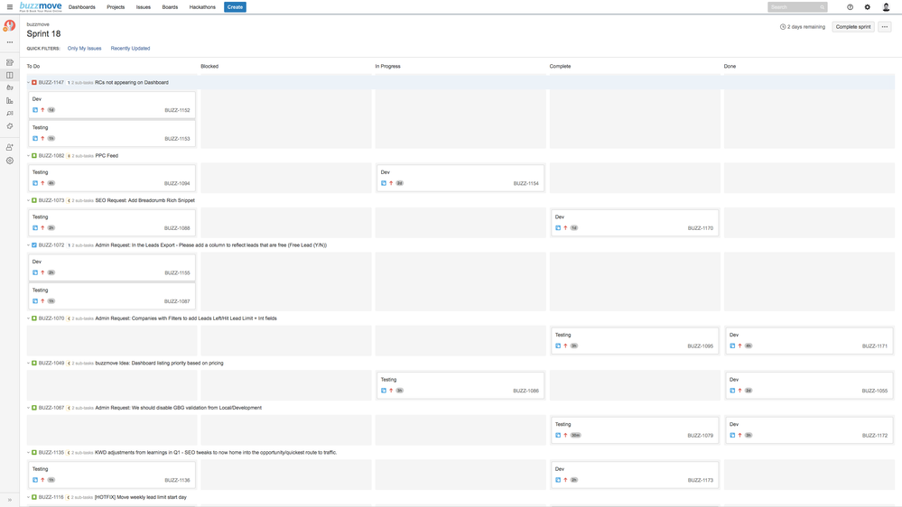
Task: Click the board three-dots more actions button
Action: pos(885,26)
